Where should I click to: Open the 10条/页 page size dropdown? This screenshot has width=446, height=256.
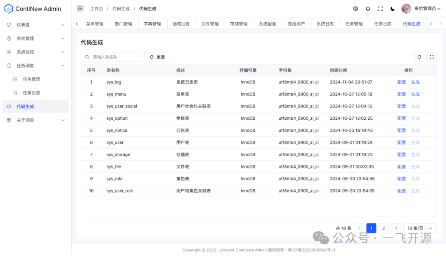420,228
